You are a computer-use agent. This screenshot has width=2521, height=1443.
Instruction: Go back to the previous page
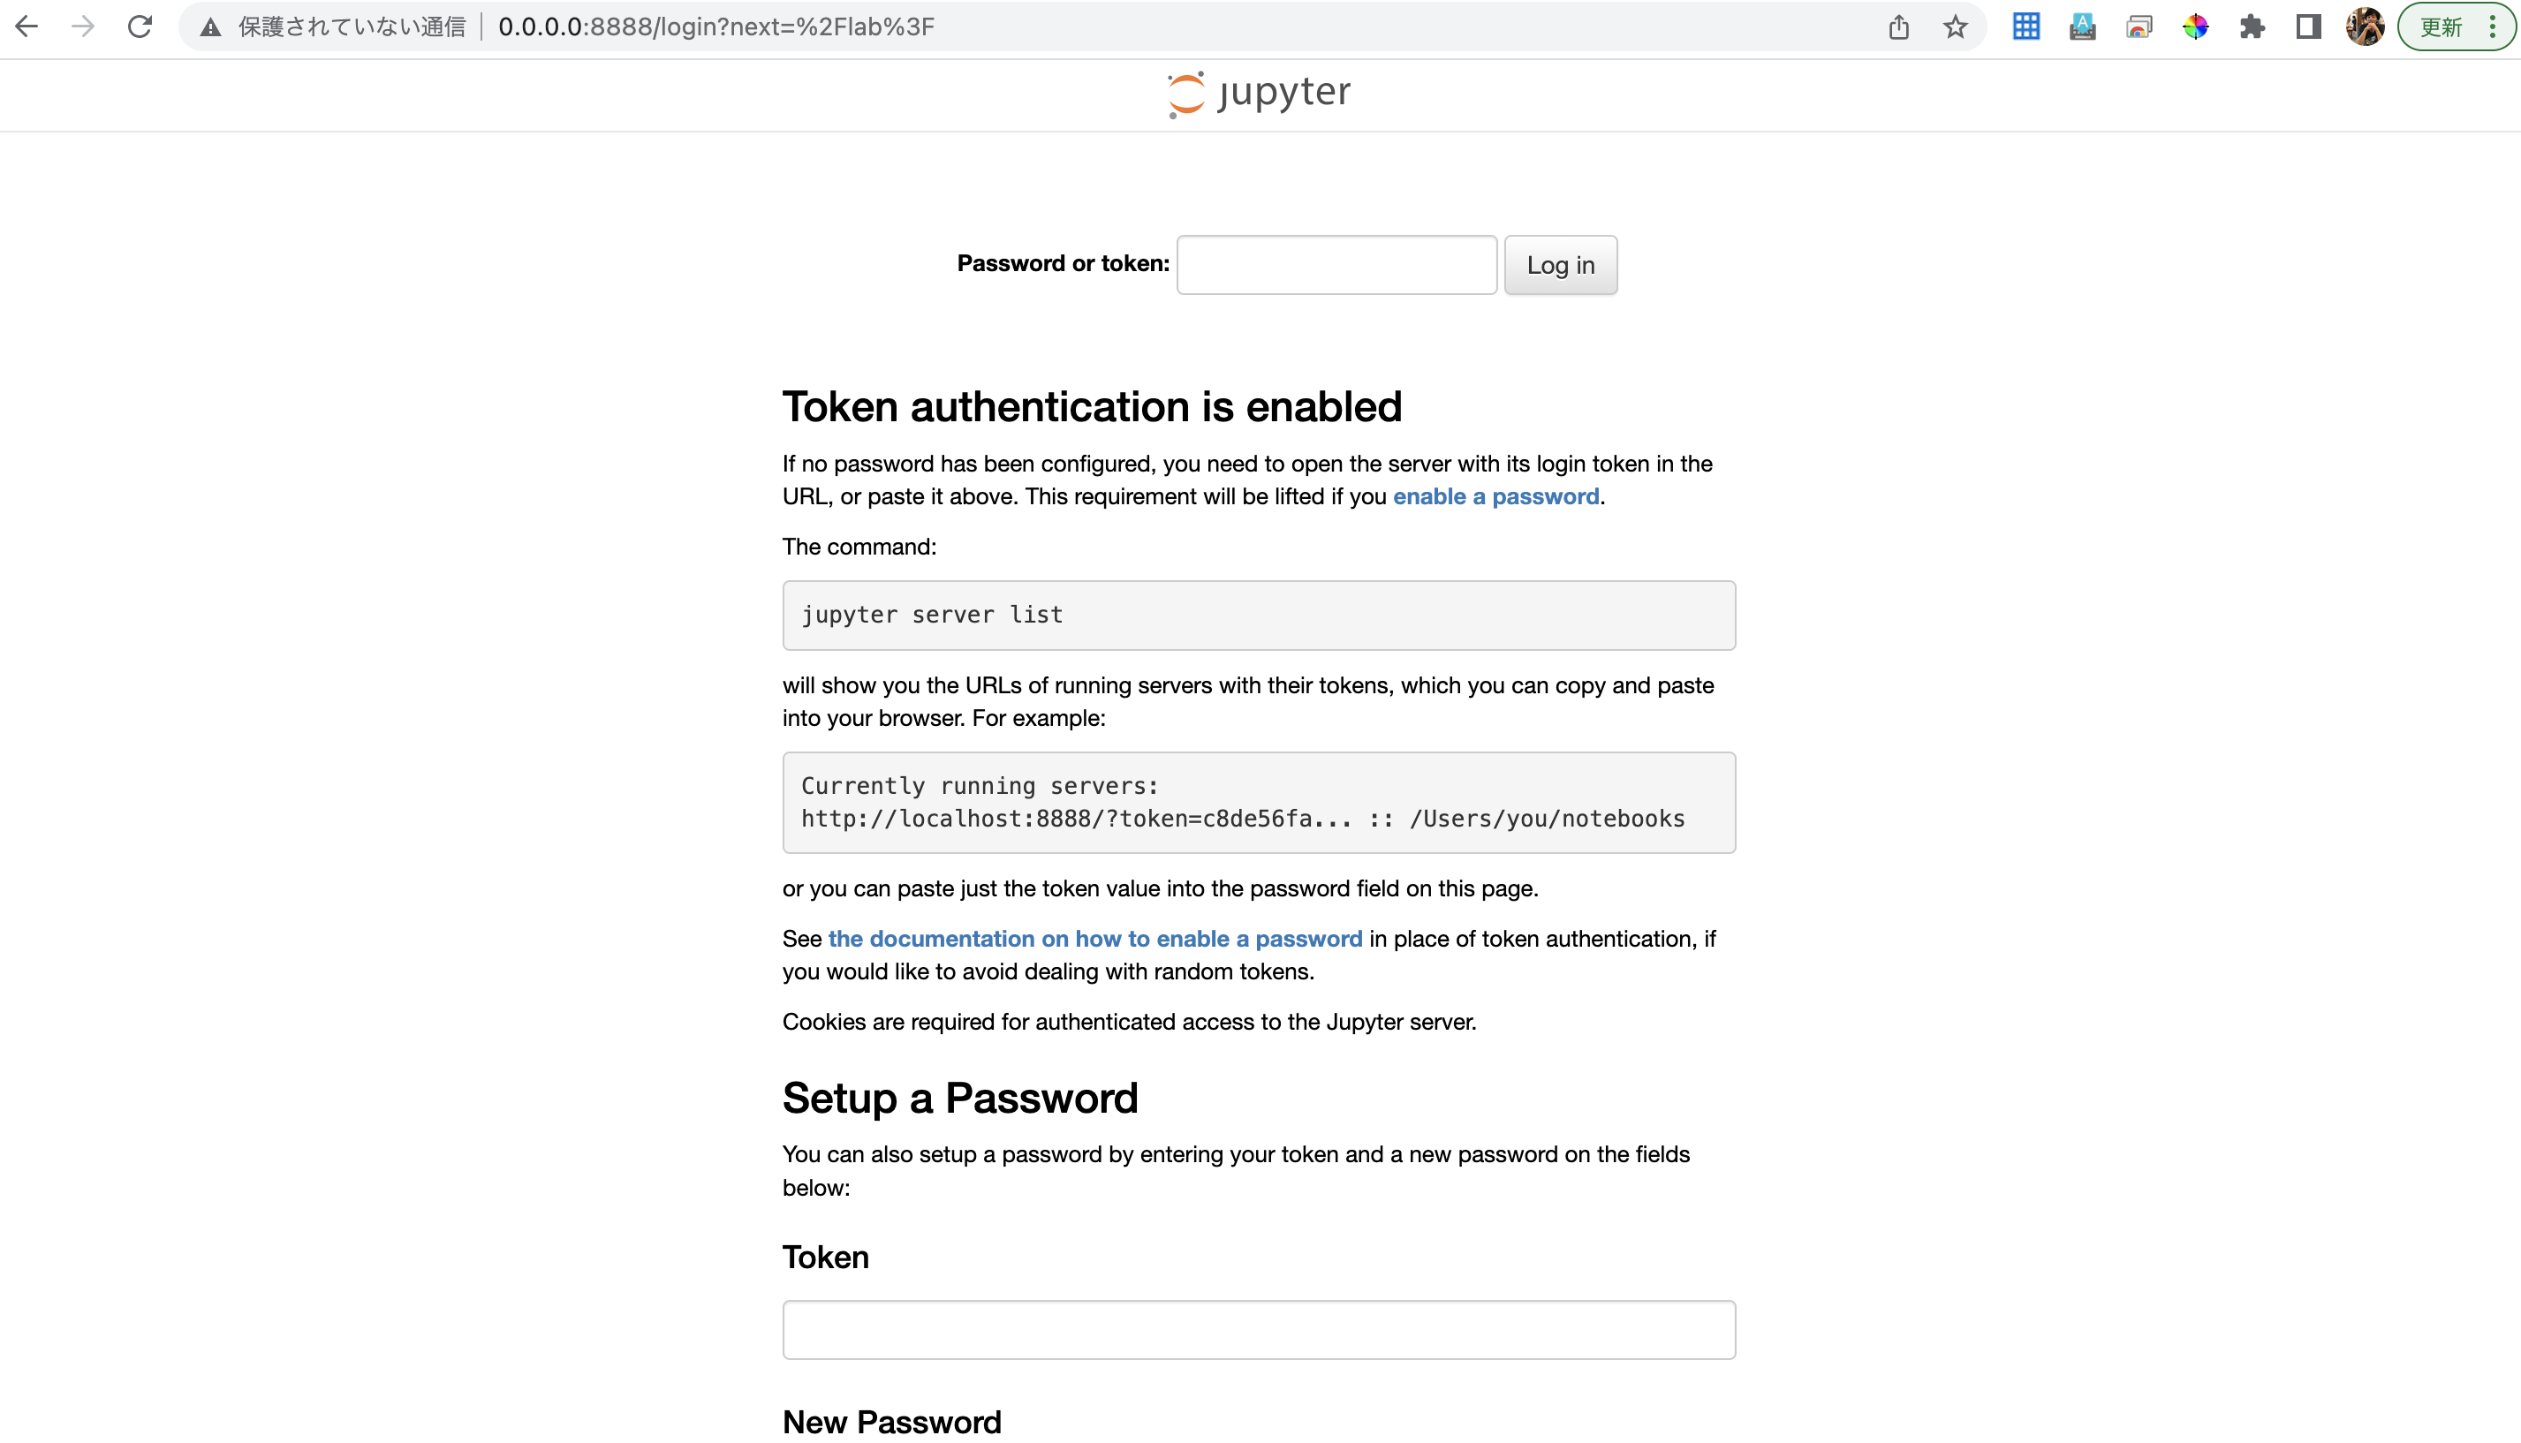(x=26, y=26)
